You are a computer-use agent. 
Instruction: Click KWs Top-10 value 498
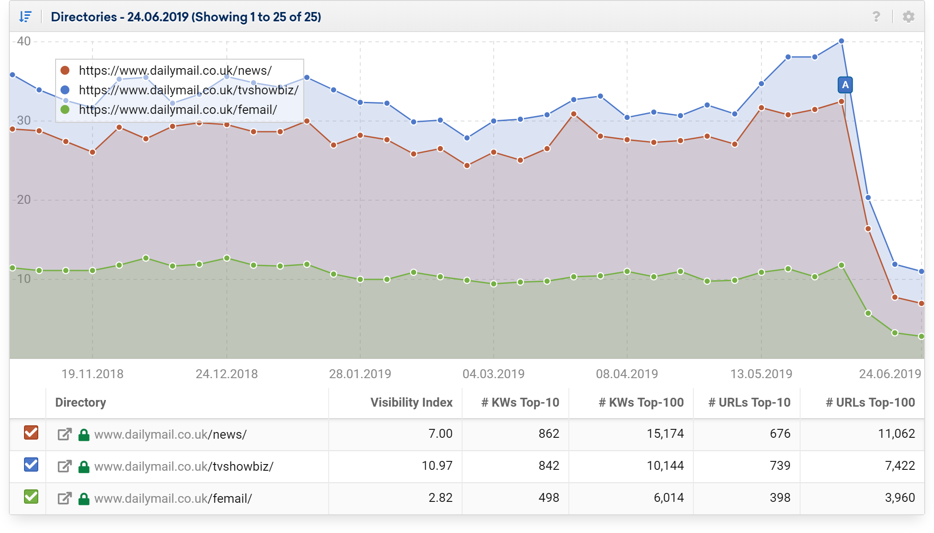tap(549, 498)
